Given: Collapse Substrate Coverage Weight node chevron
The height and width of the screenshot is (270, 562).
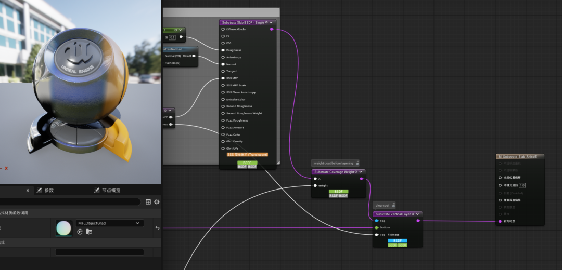Looking at the screenshot, I should [x=361, y=172].
